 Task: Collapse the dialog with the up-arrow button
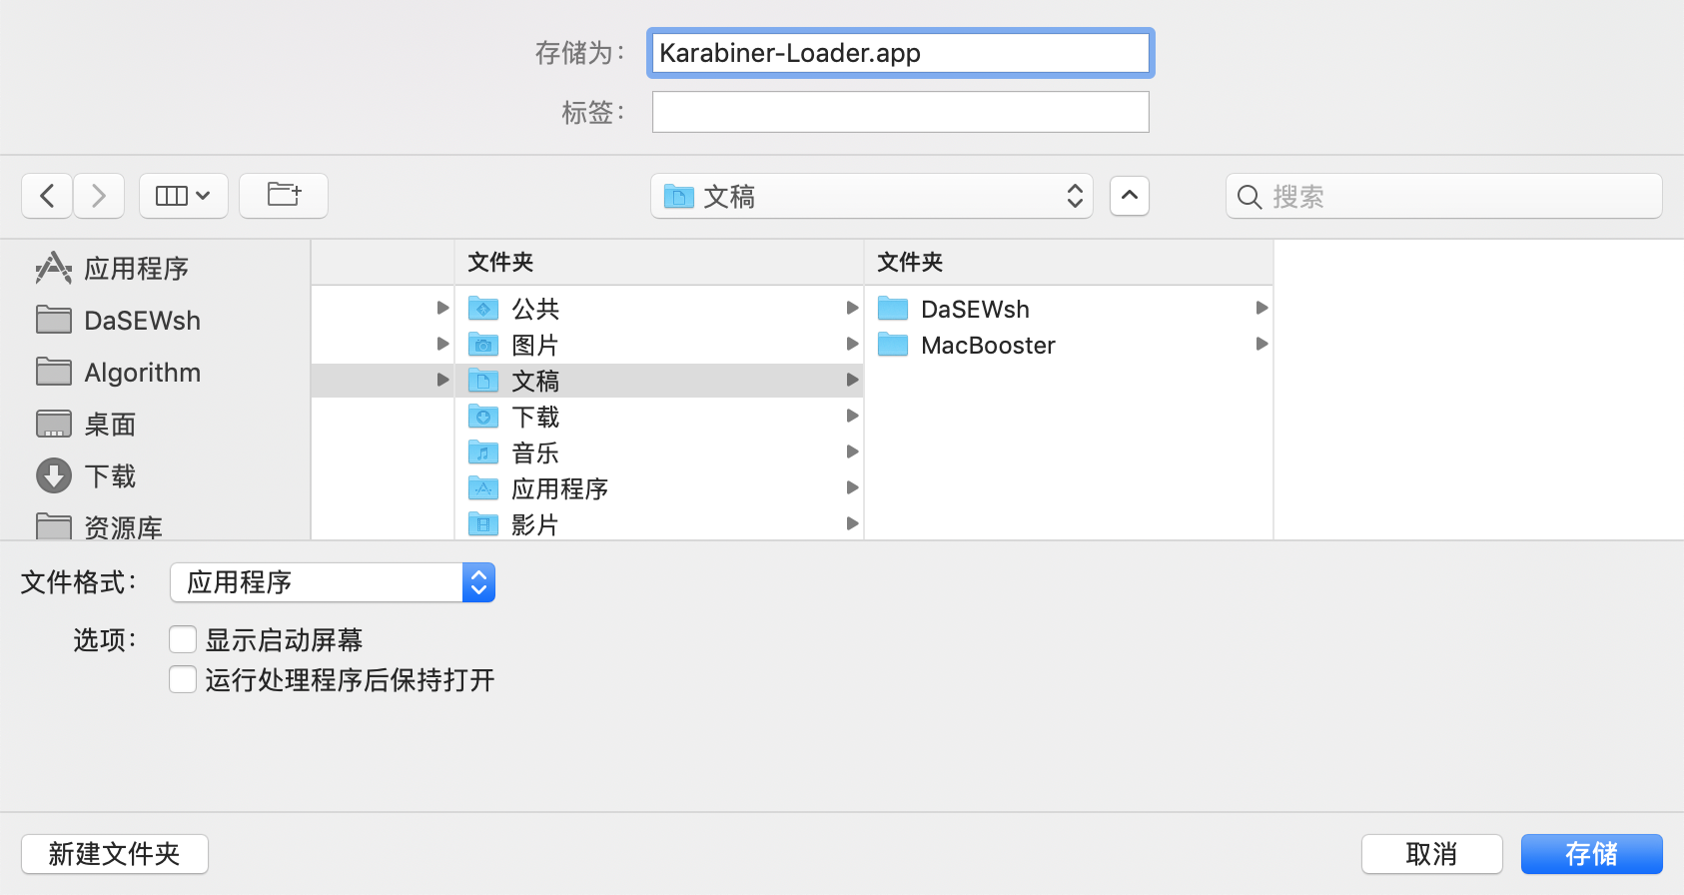click(1130, 196)
